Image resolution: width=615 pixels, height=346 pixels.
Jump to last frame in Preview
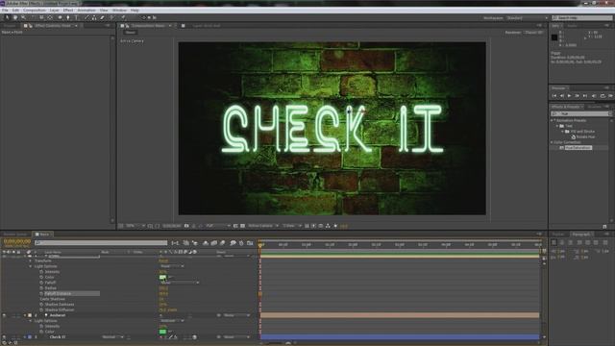585,96
